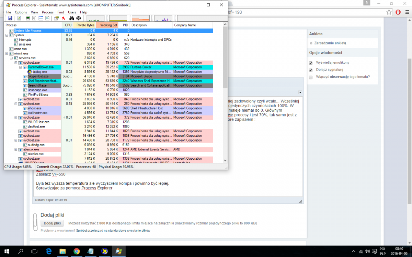
Task: Sort by the Working Set column header
Action: 108,25
